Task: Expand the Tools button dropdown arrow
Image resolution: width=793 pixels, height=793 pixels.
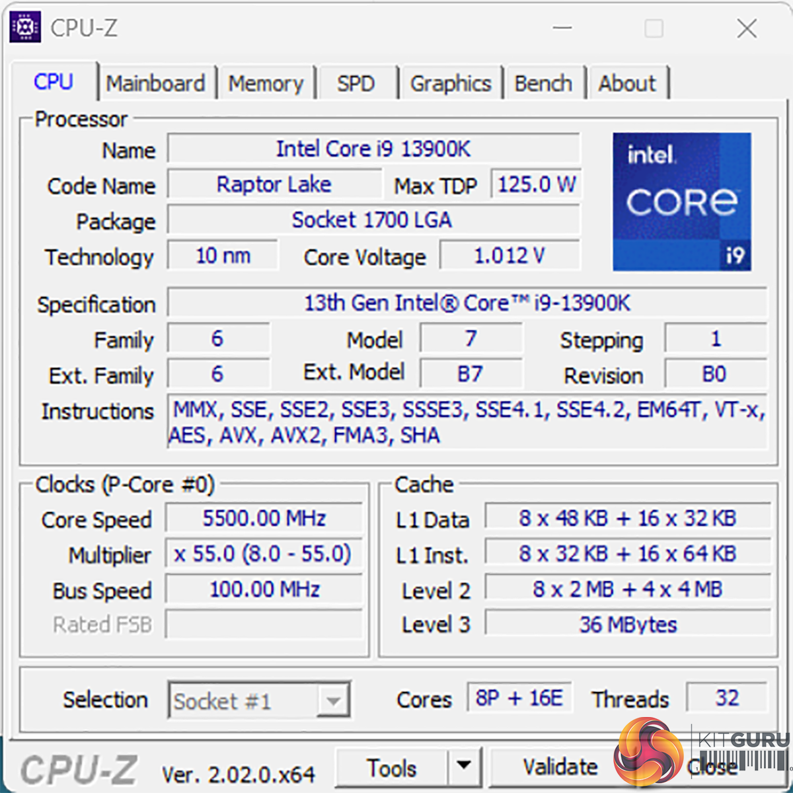Action: click(465, 767)
